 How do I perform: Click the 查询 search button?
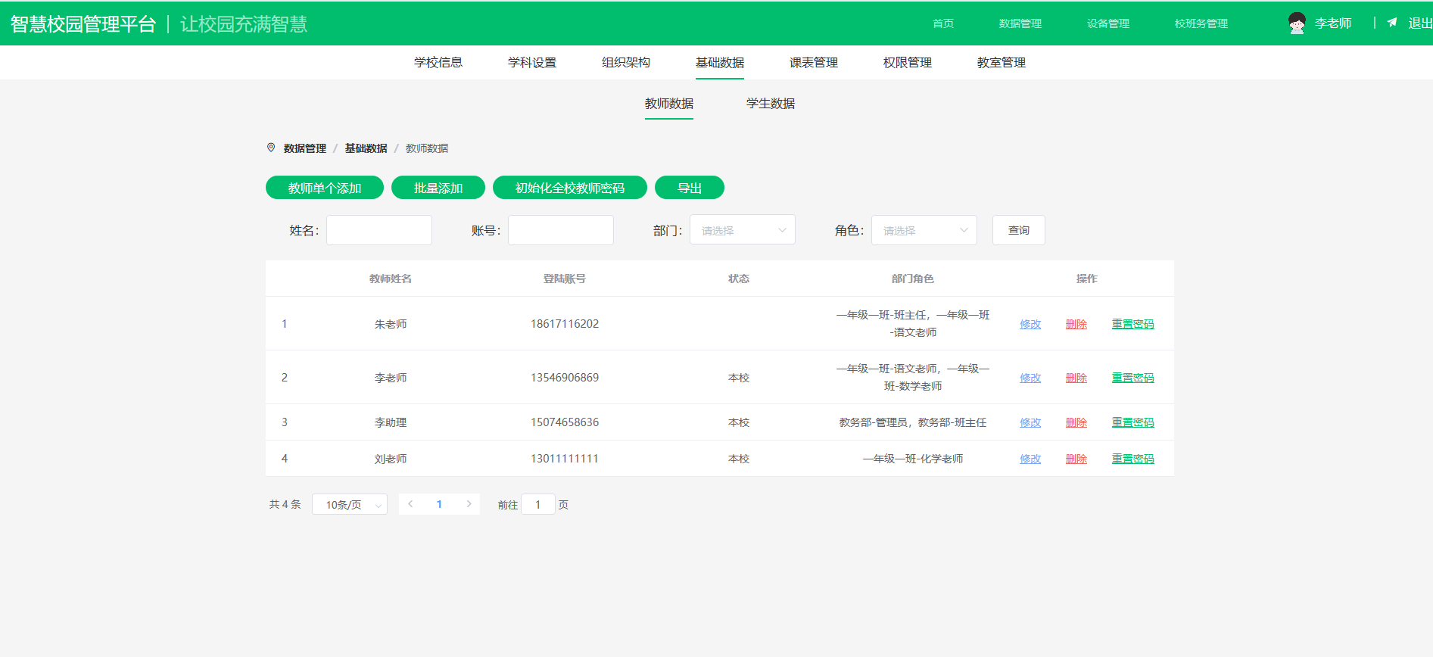tap(1018, 230)
